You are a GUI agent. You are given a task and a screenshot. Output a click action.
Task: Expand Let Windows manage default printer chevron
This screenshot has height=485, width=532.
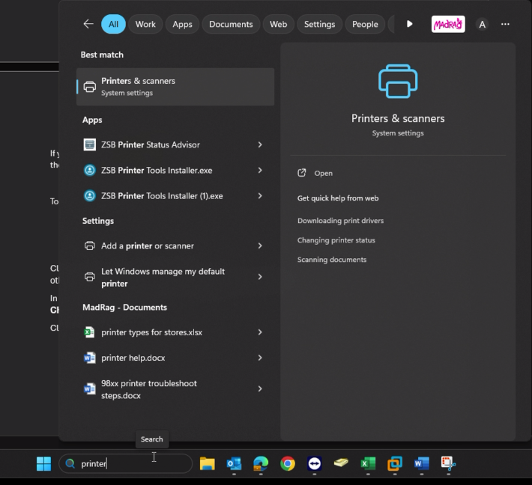pyautogui.click(x=260, y=277)
